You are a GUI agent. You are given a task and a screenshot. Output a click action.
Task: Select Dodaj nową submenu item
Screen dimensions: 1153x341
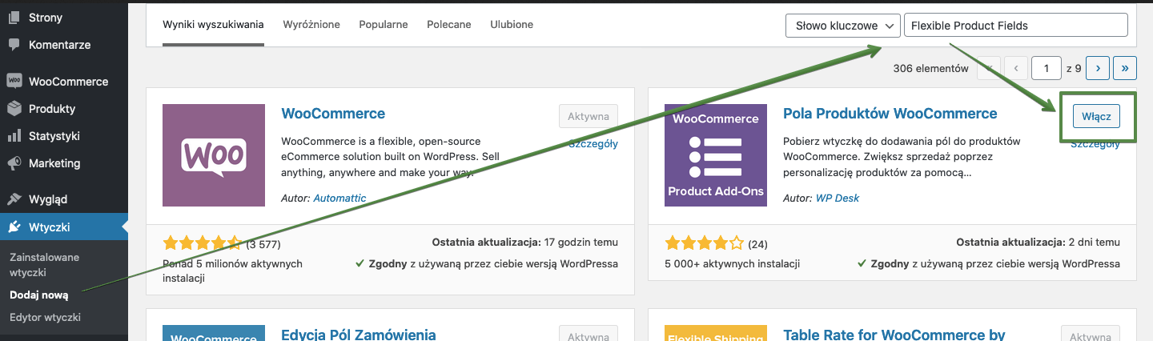38,295
